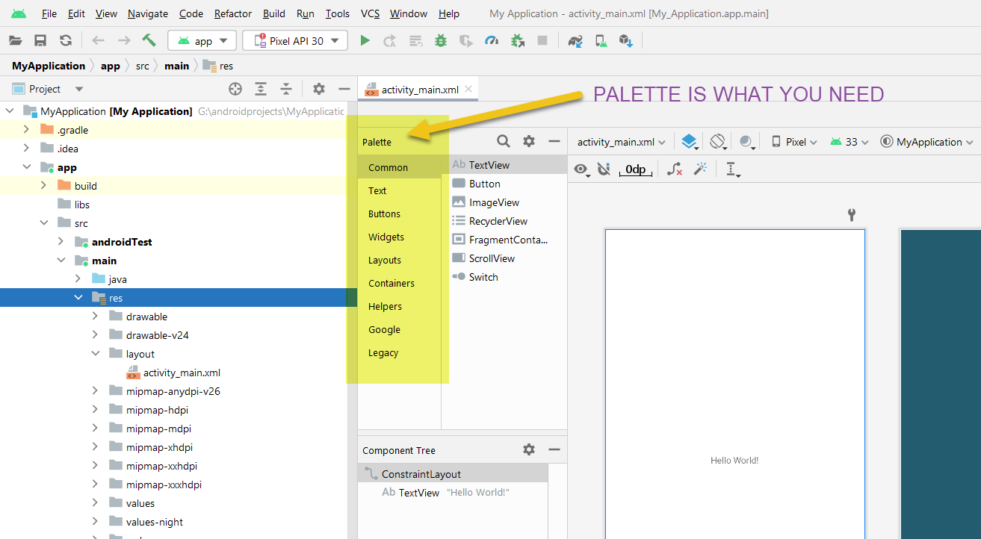The width and height of the screenshot is (981, 539).
Task: Select the Widgets palette category
Action: click(x=386, y=237)
